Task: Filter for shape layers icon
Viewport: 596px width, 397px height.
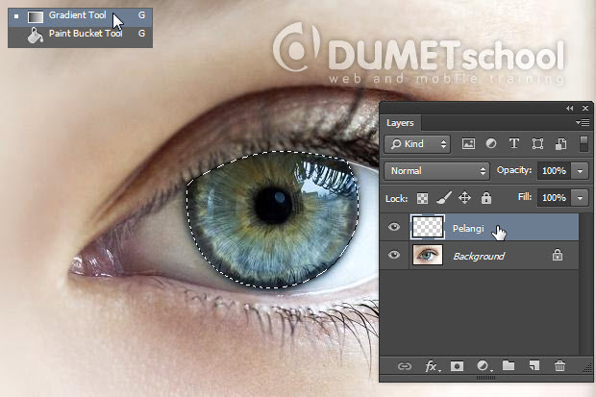Action: tap(537, 144)
